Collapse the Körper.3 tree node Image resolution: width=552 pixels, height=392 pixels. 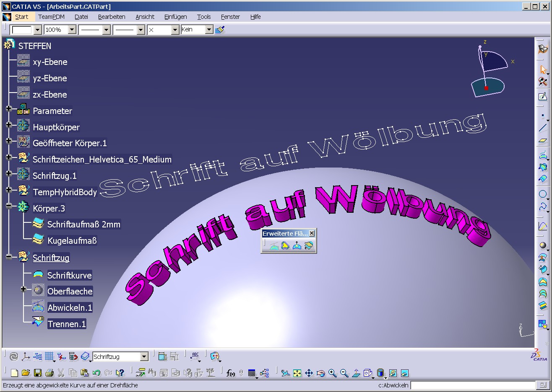coord(9,206)
